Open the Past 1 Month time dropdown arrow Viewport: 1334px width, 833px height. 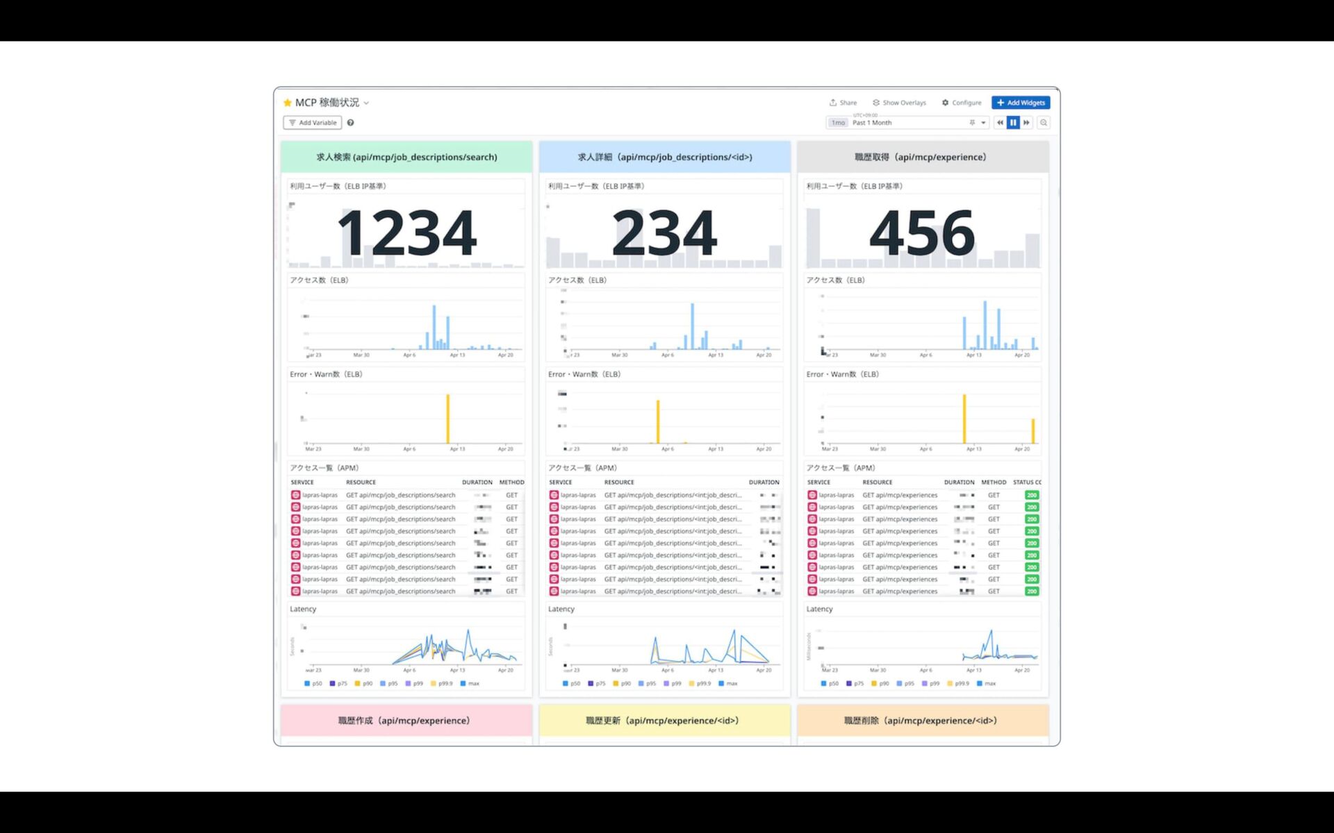click(983, 123)
